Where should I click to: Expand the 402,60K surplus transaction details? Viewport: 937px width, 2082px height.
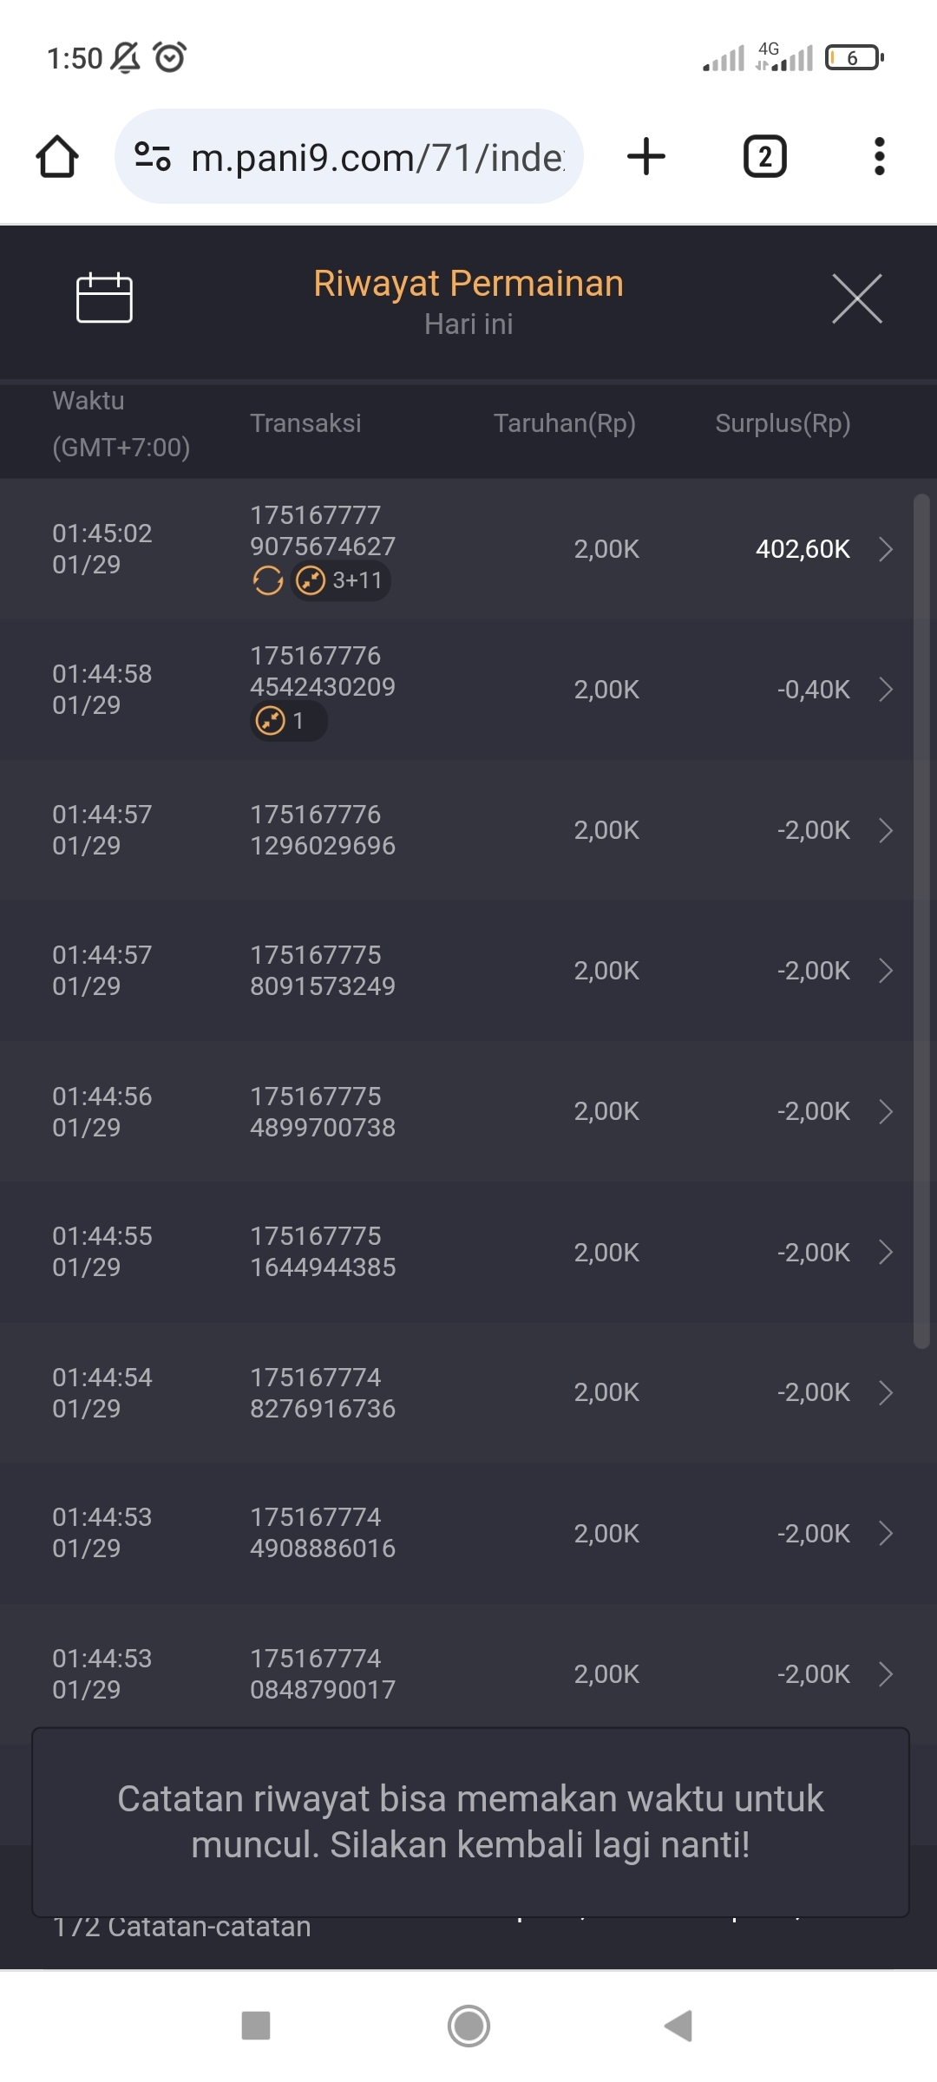point(885,549)
